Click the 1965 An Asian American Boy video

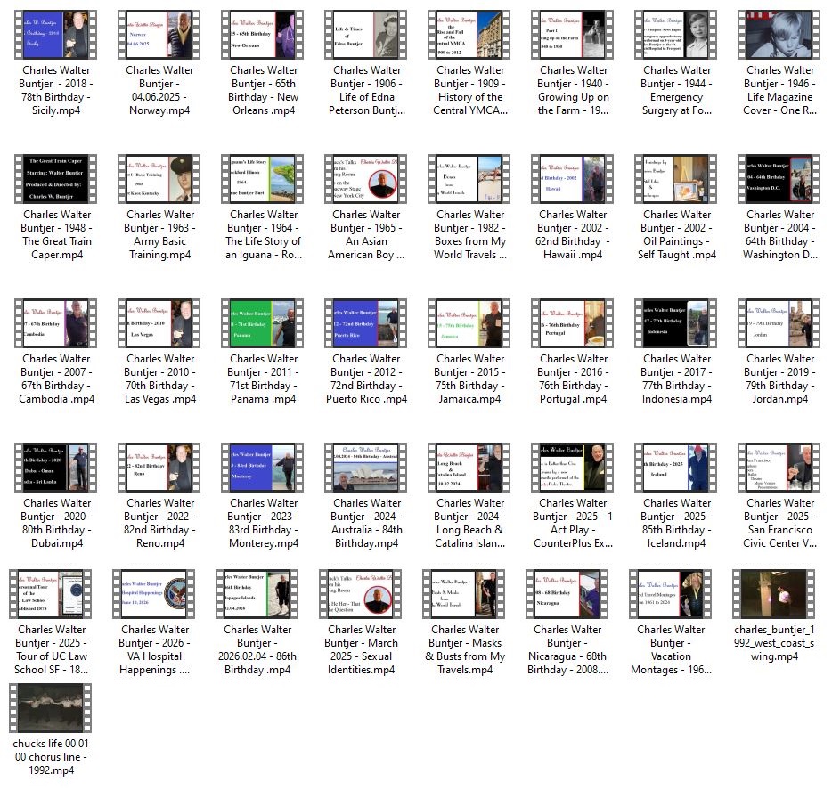(x=366, y=179)
